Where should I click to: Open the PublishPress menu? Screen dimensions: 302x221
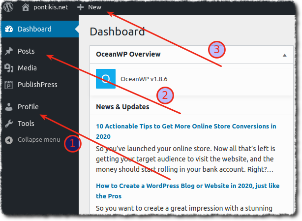(37, 85)
